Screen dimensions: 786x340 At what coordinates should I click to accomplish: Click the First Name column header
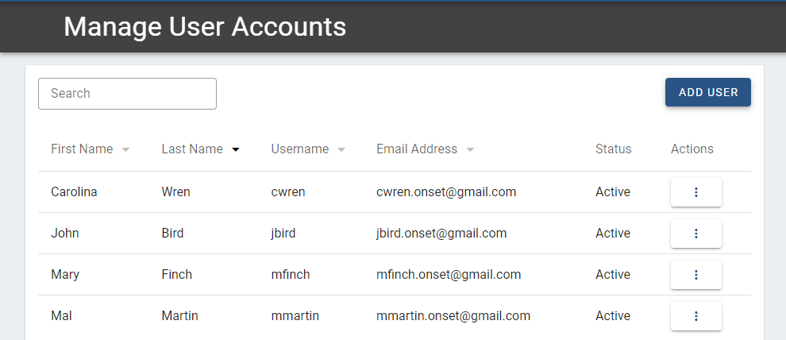click(x=82, y=149)
